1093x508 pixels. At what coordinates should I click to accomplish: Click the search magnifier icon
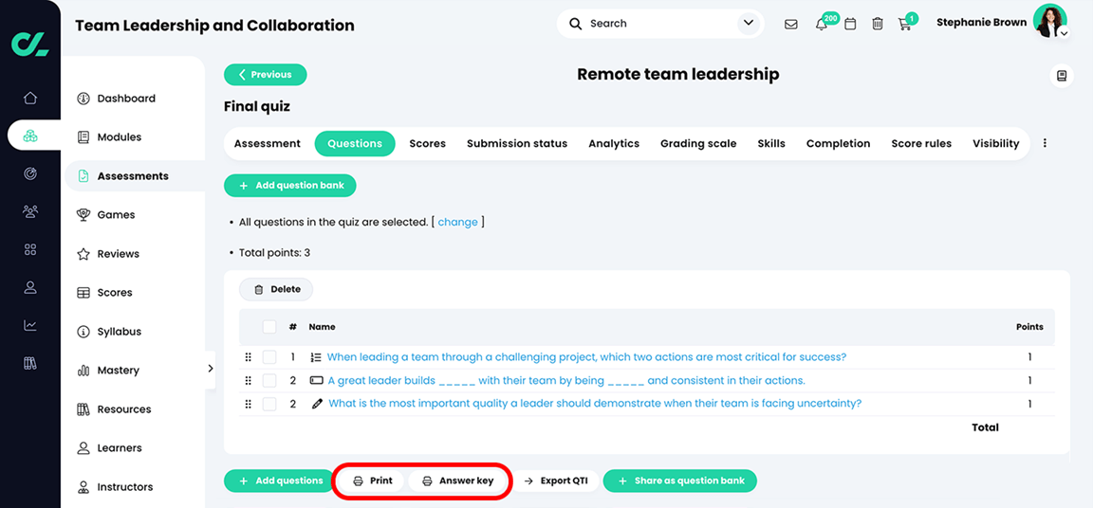[575, 24]
